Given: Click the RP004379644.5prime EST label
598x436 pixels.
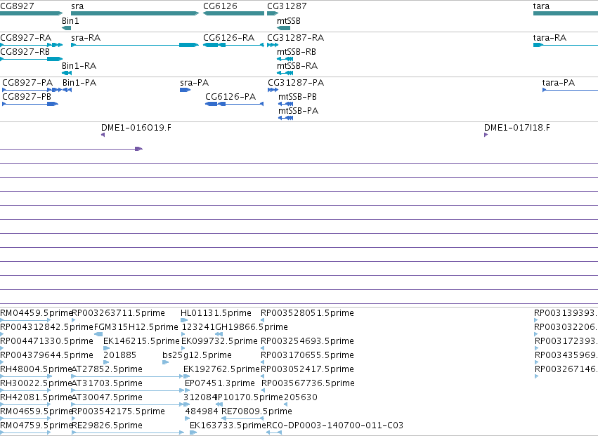Looking at the screenshot, I should click(46, 355).
